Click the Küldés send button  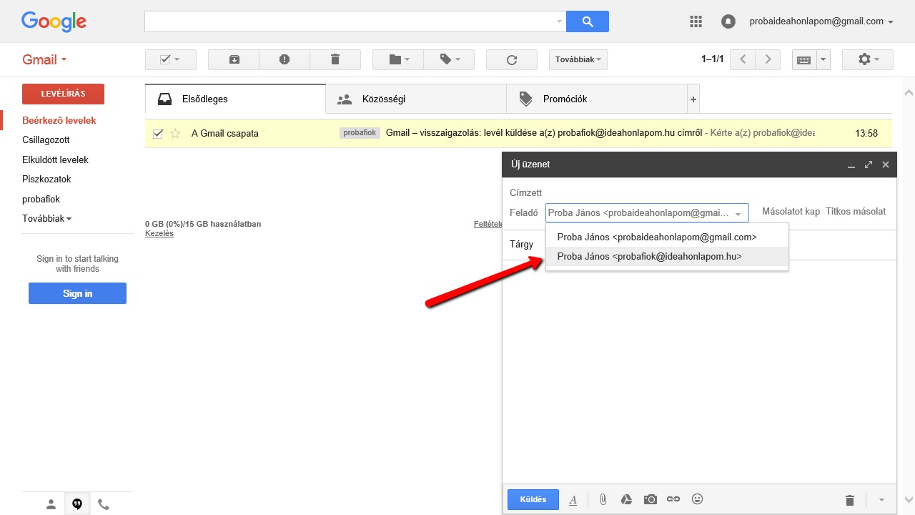[x=533, y=499]
